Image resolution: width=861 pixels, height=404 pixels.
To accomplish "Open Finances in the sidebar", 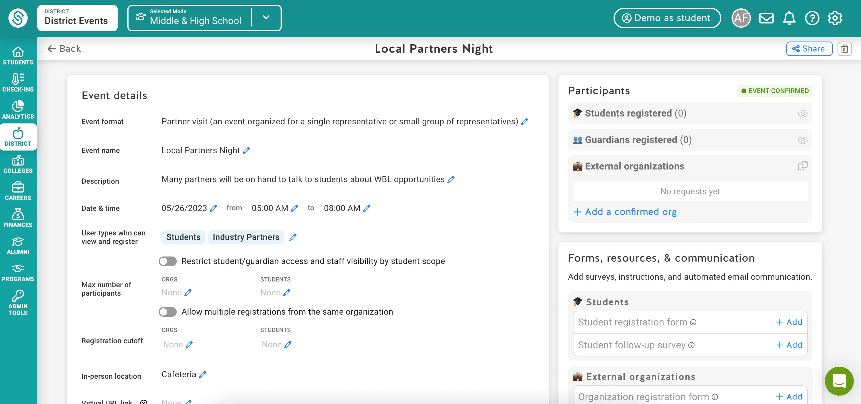I will pyautogui.click(x=18, y=218).
